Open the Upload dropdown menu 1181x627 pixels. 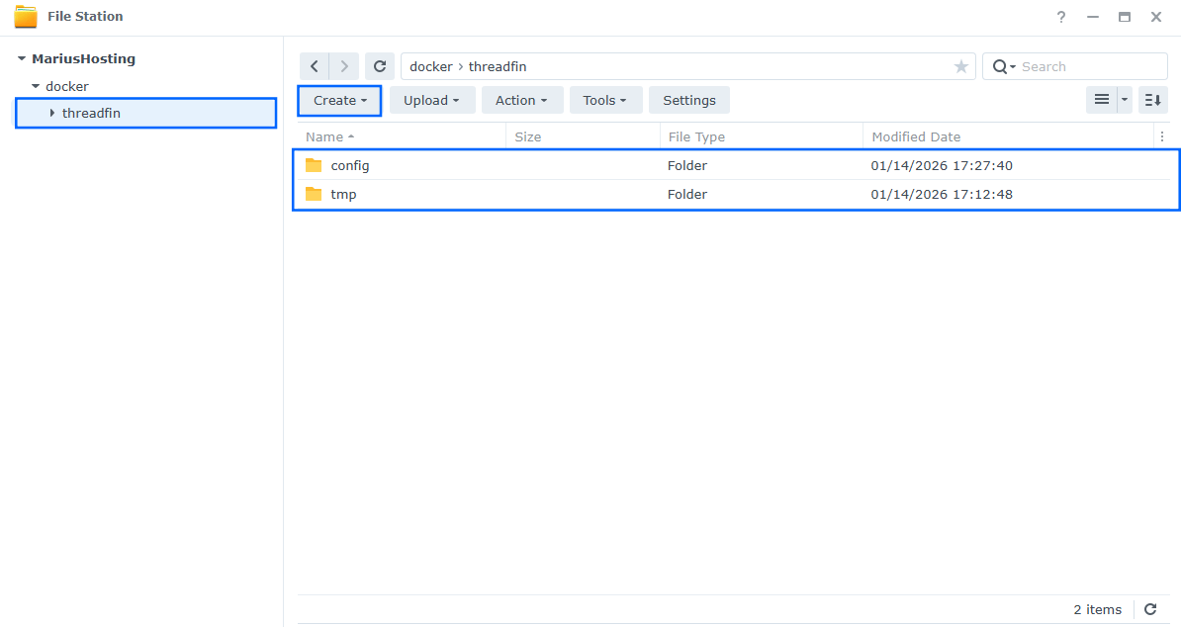tap(432, 100)
